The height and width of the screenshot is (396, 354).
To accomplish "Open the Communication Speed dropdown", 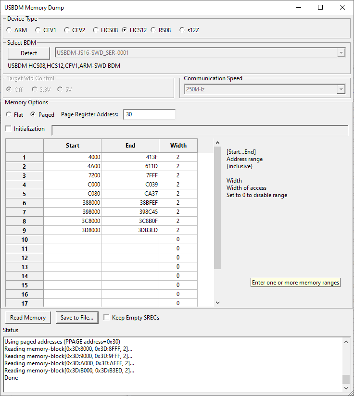I will pos(341,89).
